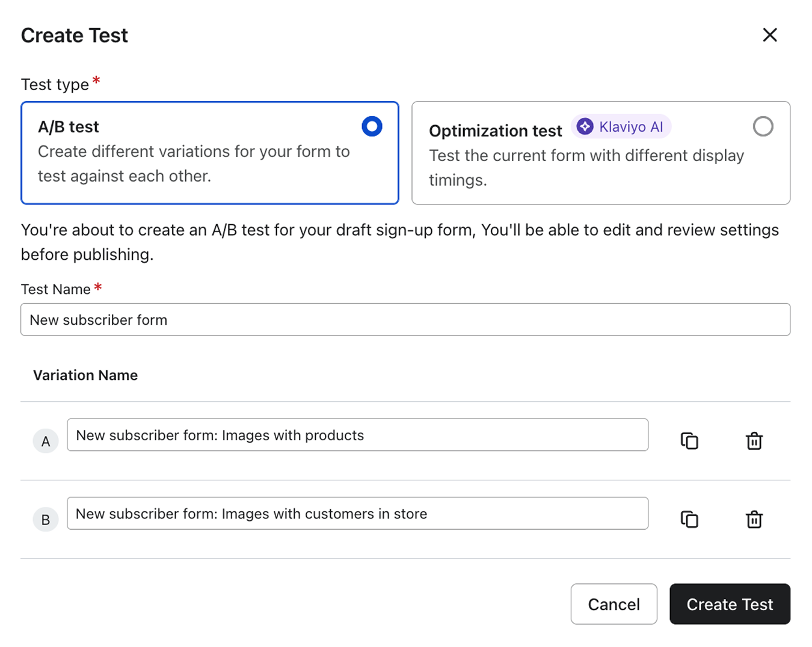Click the variation B letter badge
Viewport: 812px width, 647px height.
46,520
